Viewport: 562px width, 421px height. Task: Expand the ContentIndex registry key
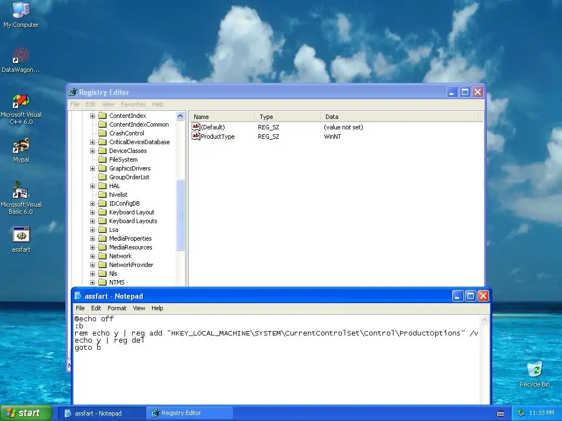pyautogui.click(x=92, y=116)
